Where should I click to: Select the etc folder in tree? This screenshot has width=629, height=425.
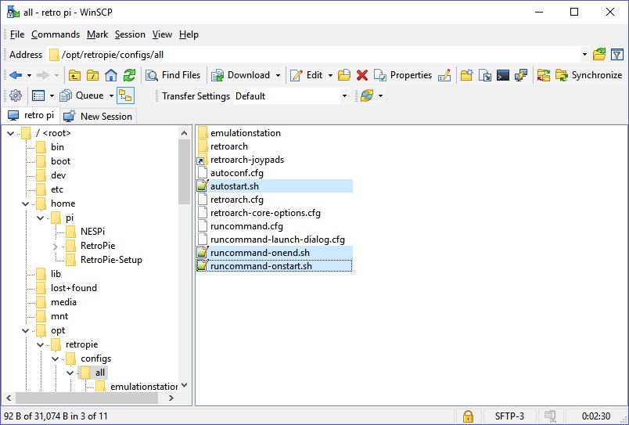click(x=57, y=189)
